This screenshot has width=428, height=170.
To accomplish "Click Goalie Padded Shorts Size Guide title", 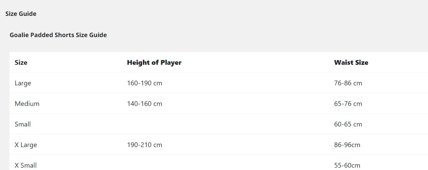I will coord(58,35).
